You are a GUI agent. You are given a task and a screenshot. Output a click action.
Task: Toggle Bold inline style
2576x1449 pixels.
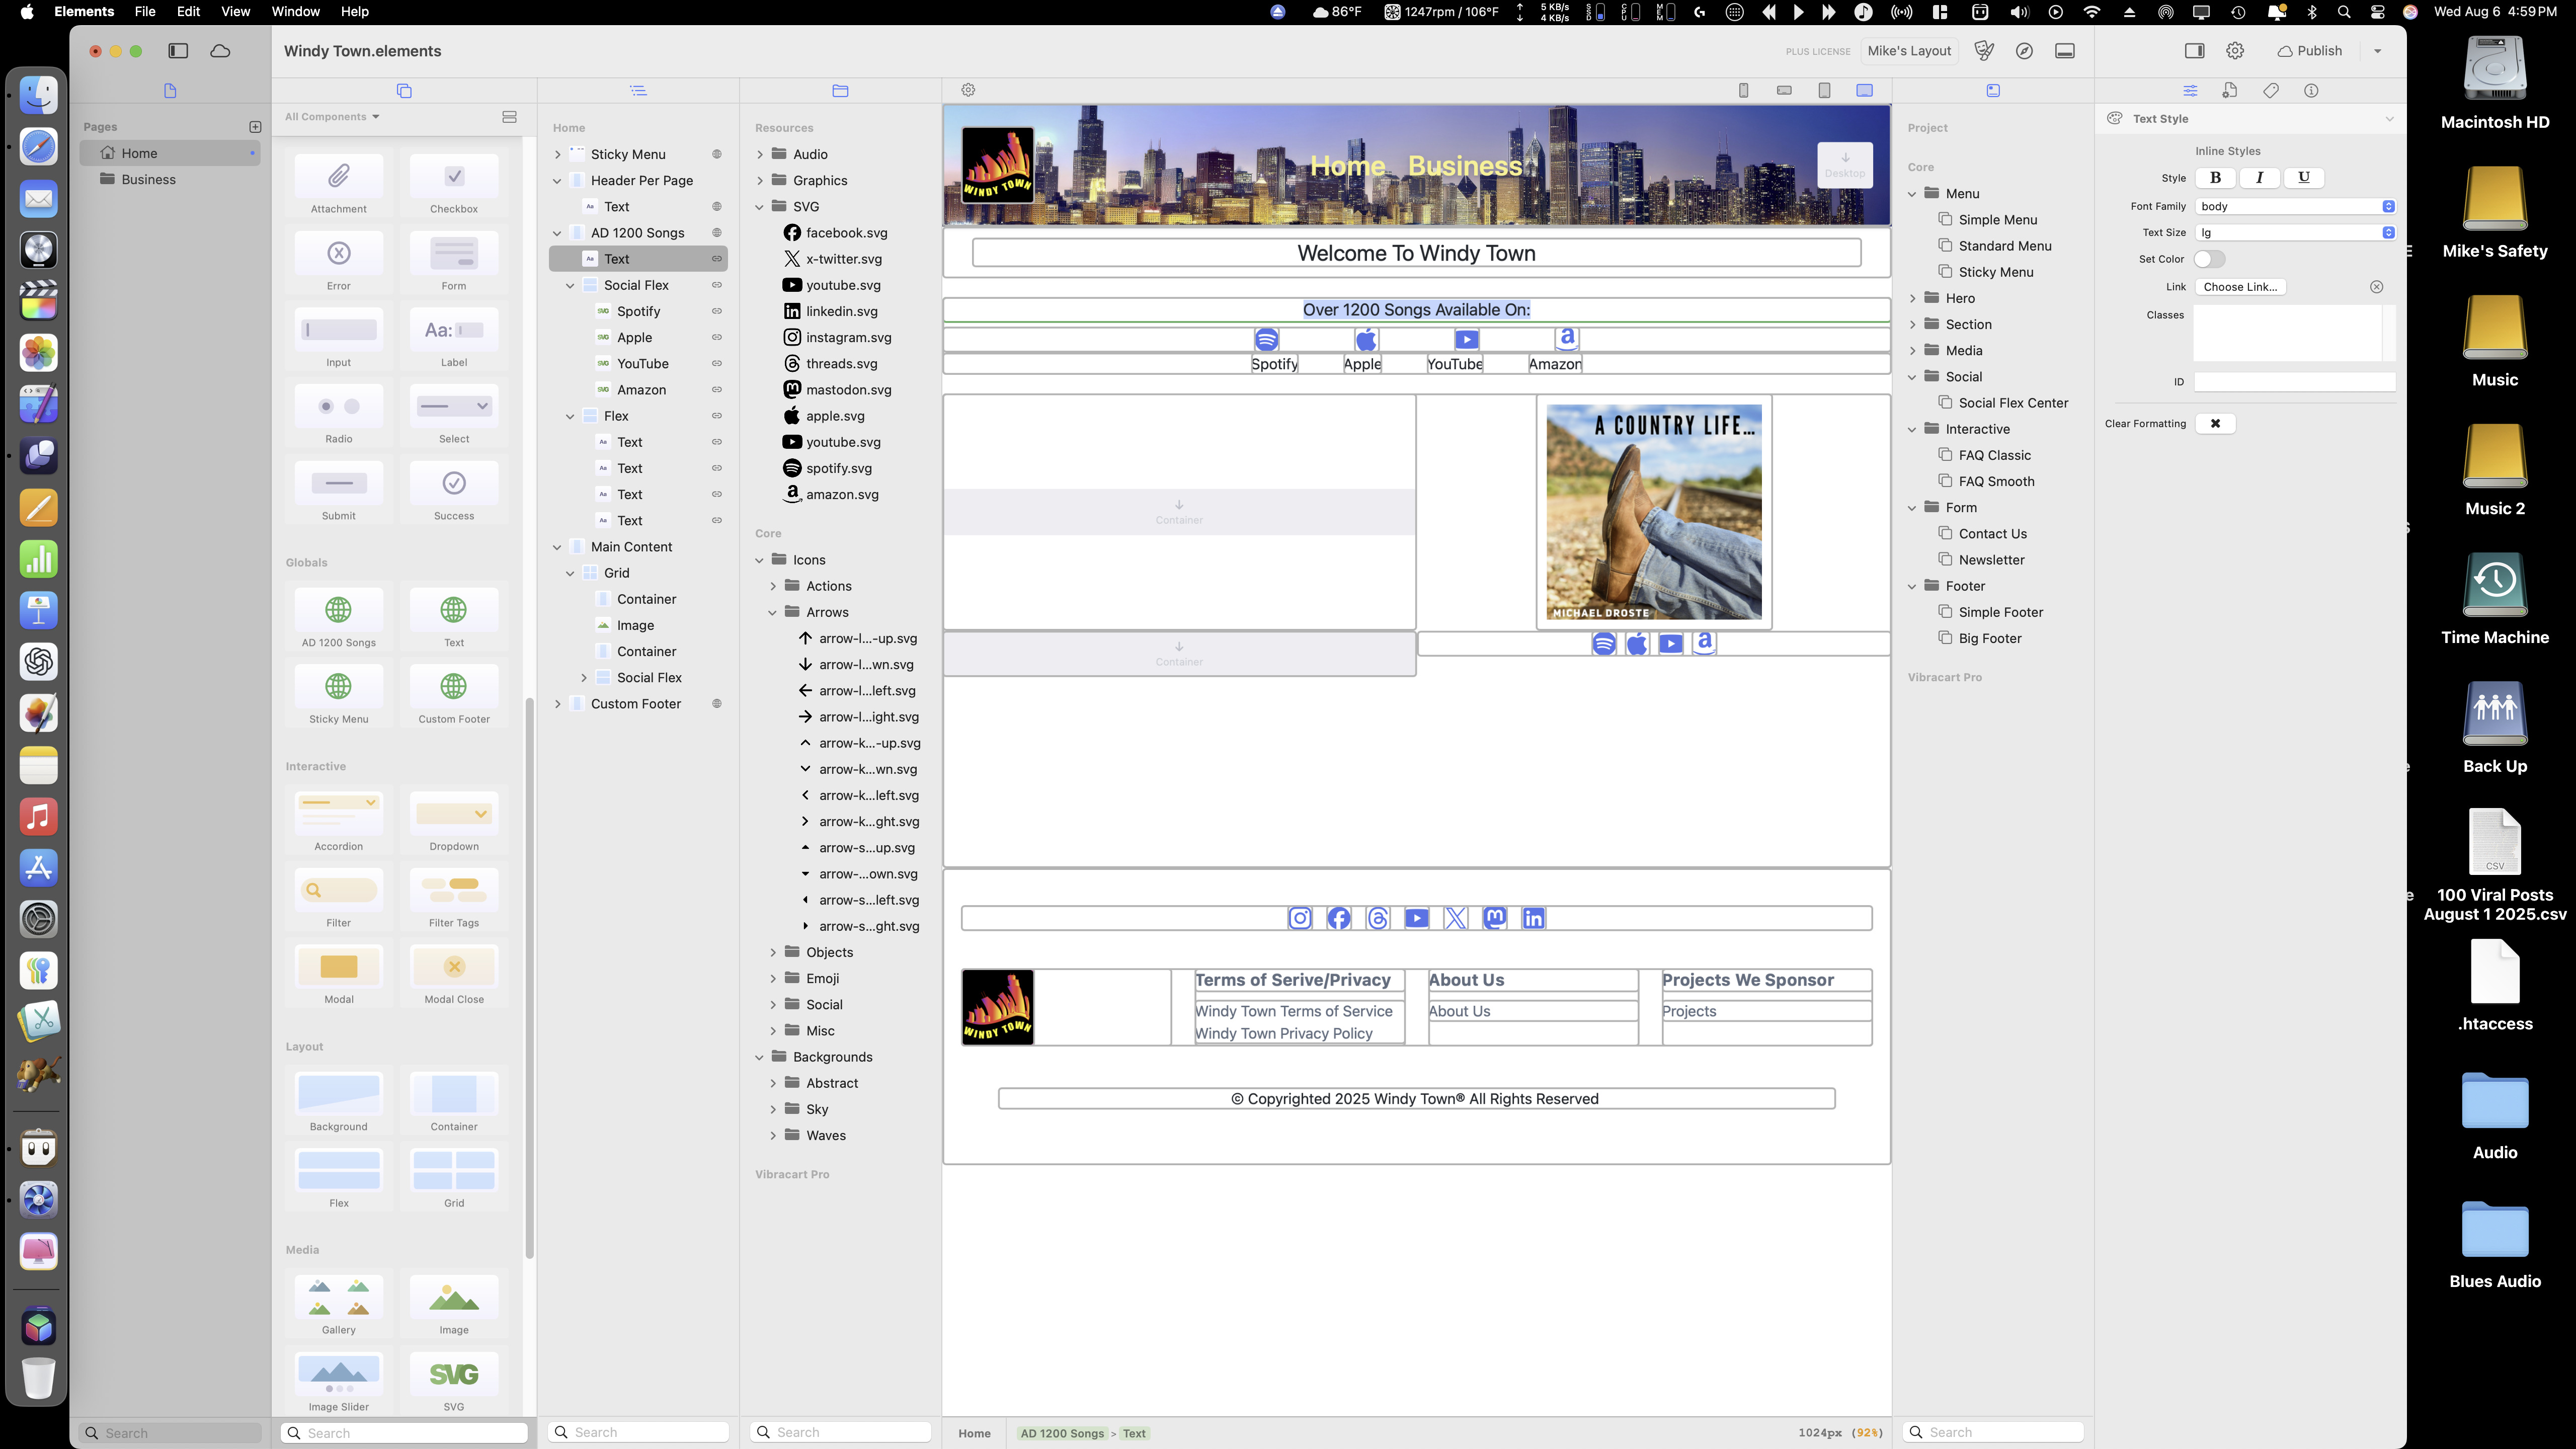pyautogui.click(x=2216, y=178)
